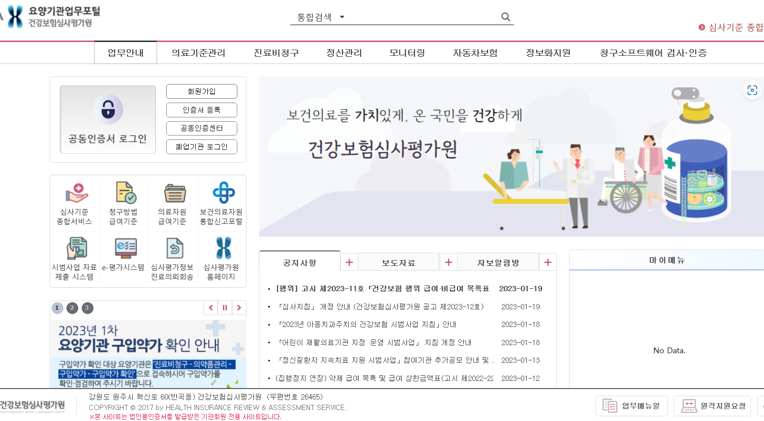The height and width of the screenshot is (421, 764).
Task: Open the 모니터링 menu
Action: 407,53
